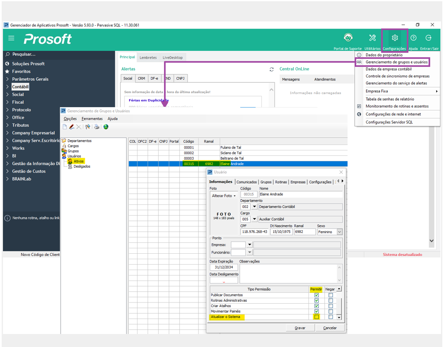Open the hamburger menu beside Prosoft logo

[x=11, y=38]
